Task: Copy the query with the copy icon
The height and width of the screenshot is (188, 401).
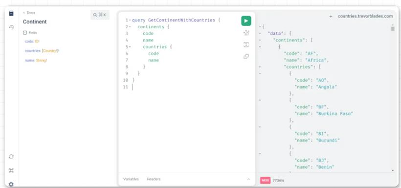Action: tap(246, 57)
